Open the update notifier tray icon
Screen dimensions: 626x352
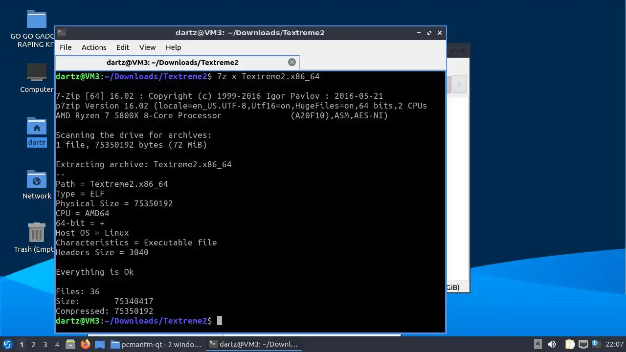click(x=595, y=344)
